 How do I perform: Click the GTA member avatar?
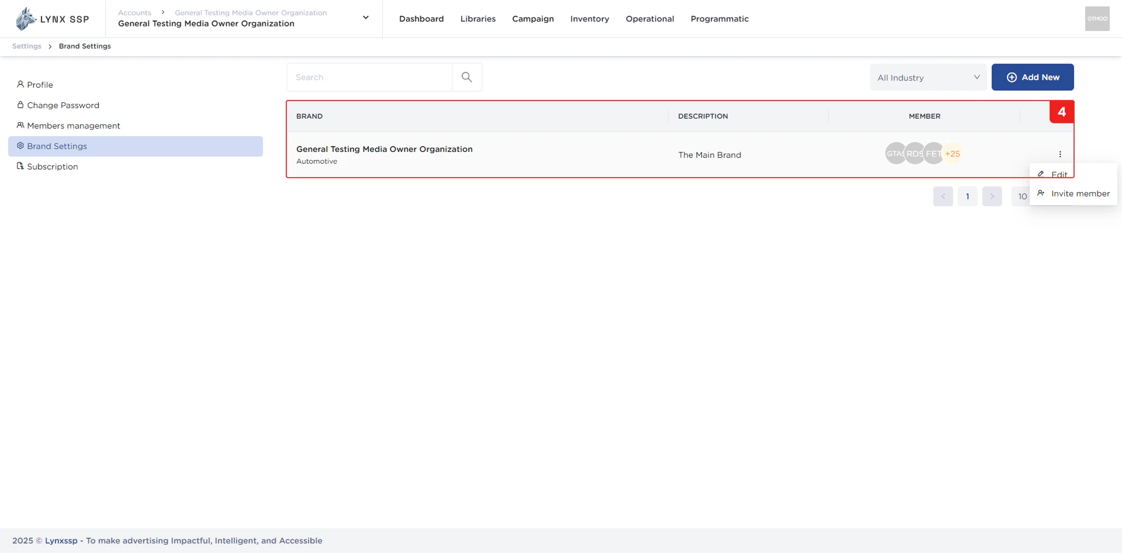coord(895,154)
